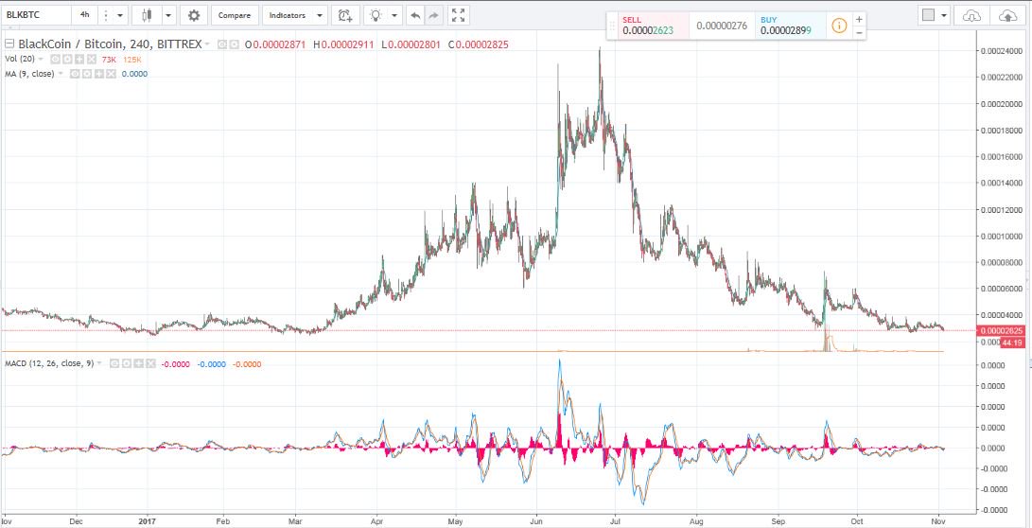Click the Compare button

[x=235, y=15]
